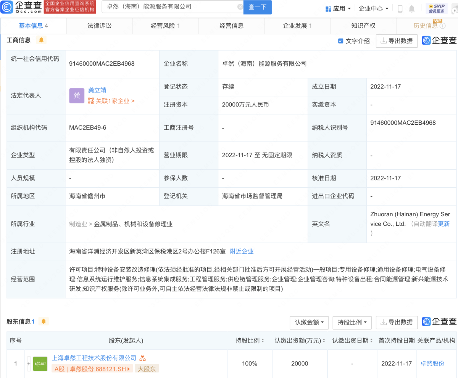Open the 持股比例 filter dropdown
The image size is (458, 378).
pos(352,322)
